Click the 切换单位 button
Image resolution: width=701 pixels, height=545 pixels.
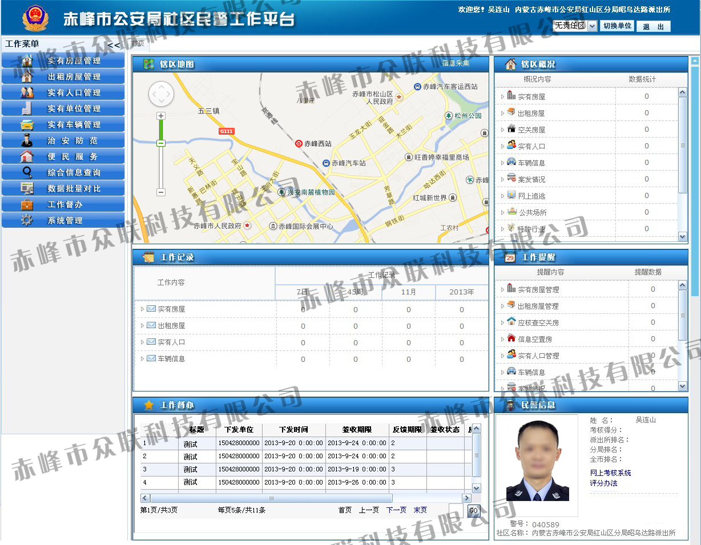[617, 26]
